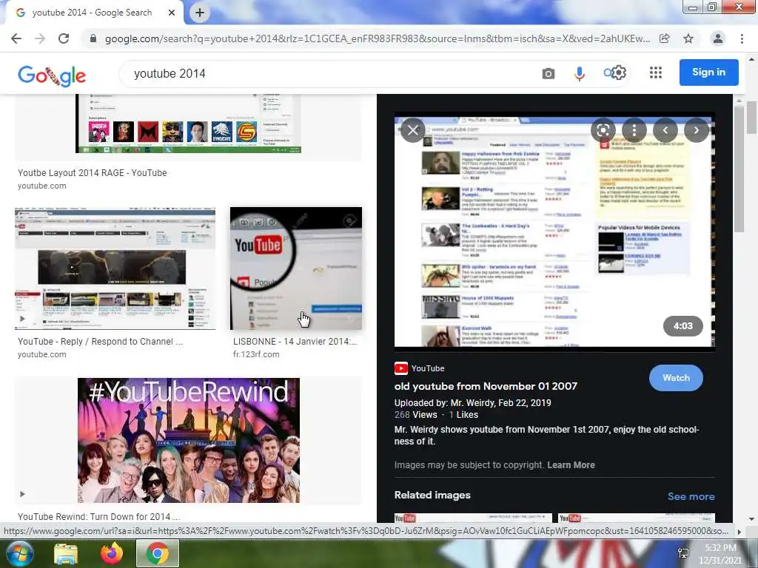Click the Chrome taskbar icon

[x=158, y=554]
